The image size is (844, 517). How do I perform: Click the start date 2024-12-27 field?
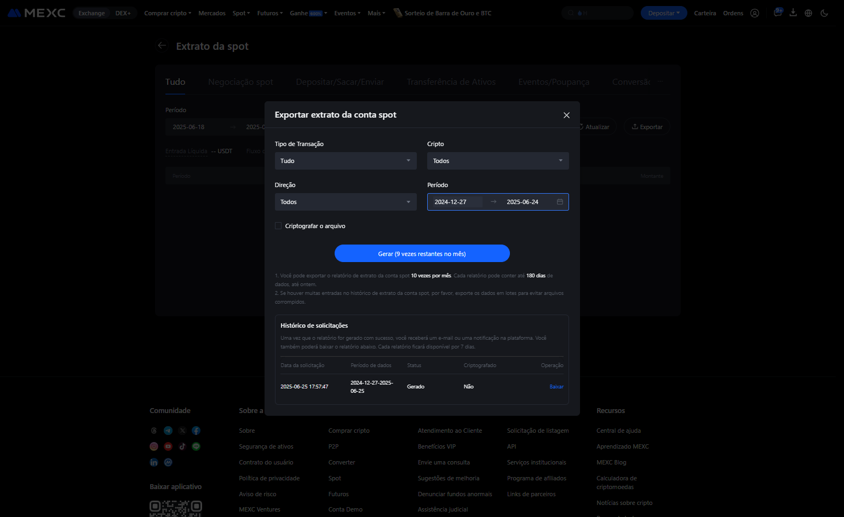pyautogui.click(x=457, y=202)
